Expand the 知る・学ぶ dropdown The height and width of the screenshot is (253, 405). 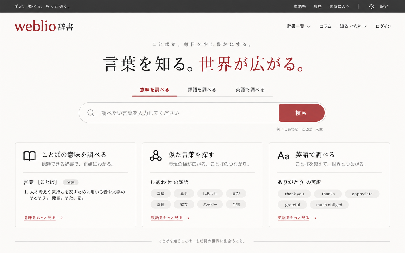(x=353, y=26)
